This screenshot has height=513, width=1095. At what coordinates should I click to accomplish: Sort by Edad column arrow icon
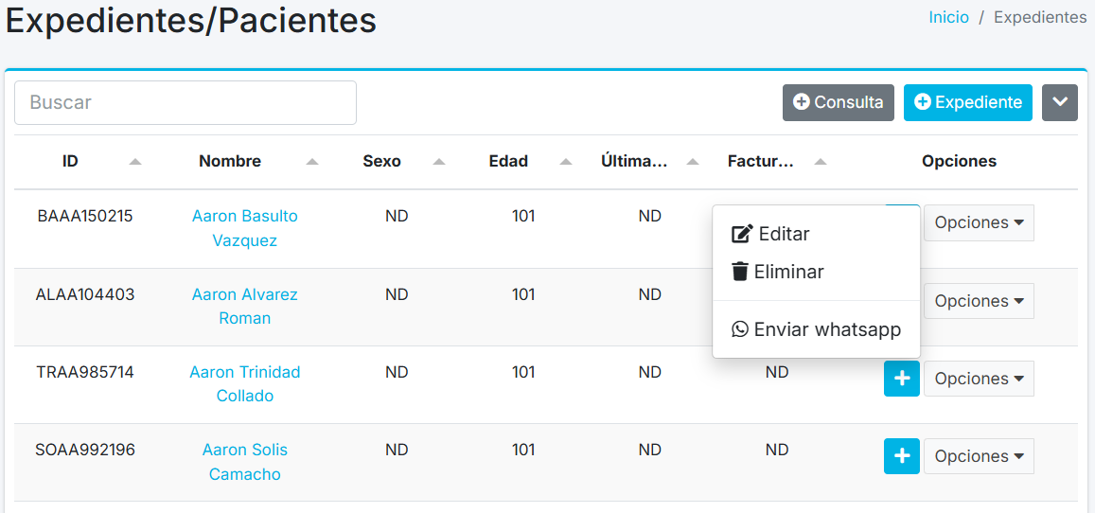(566, 162)
